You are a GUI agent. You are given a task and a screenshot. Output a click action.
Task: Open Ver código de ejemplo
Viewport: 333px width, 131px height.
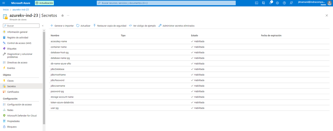click(142, 26)
